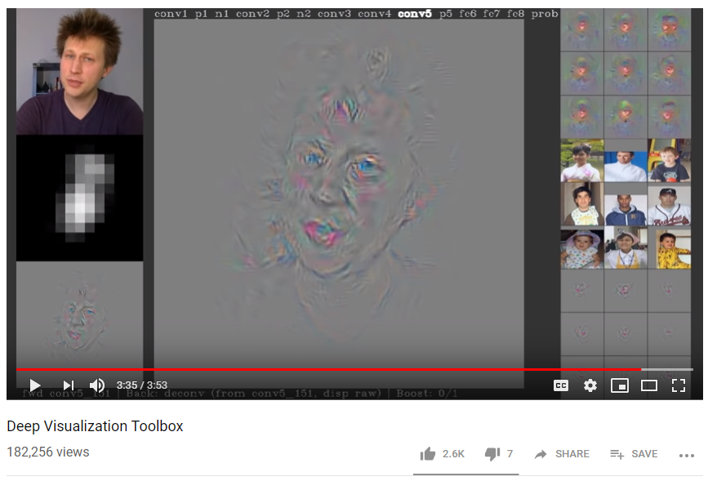Viewport: 708px width, 481px height.
Task: Open the video settings gear menu
Action: pos(590,385)
